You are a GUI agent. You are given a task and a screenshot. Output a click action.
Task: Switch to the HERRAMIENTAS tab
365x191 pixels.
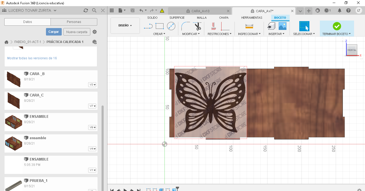(x=252, y=18)
